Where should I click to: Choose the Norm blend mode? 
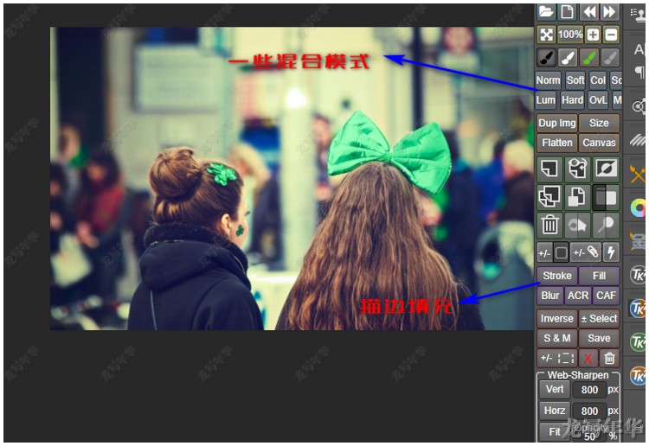point(549,80)
